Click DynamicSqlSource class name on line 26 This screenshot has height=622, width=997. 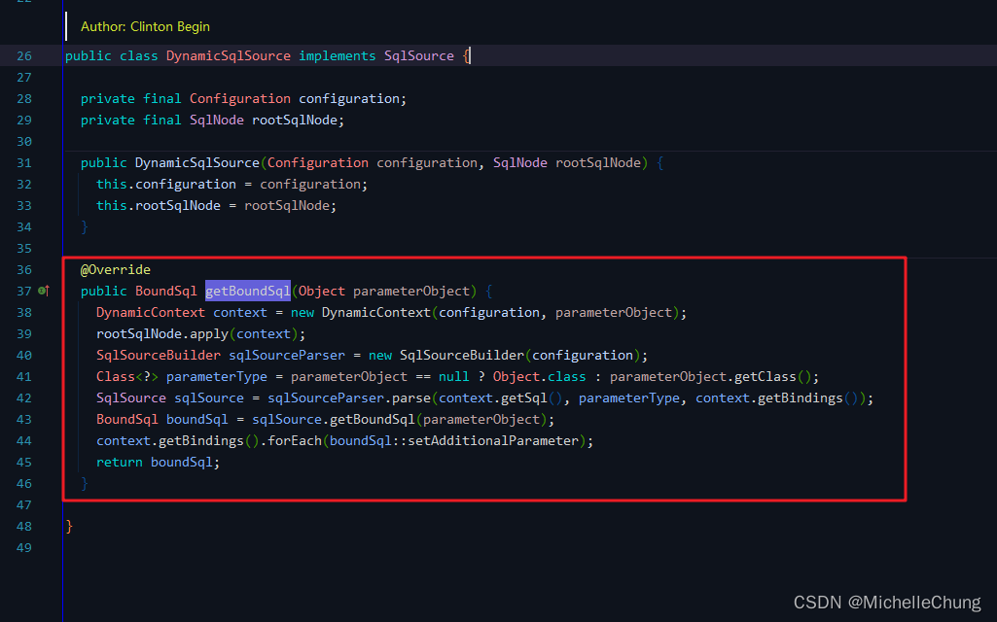(229, 56)
